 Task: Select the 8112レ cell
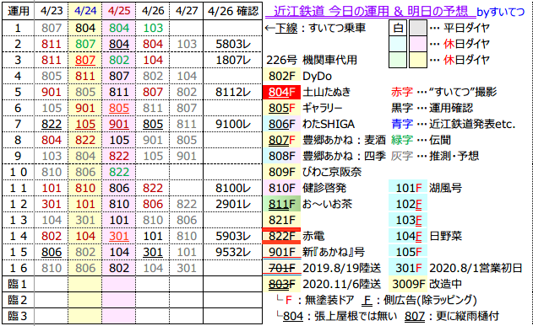click(x=233, y=92)
